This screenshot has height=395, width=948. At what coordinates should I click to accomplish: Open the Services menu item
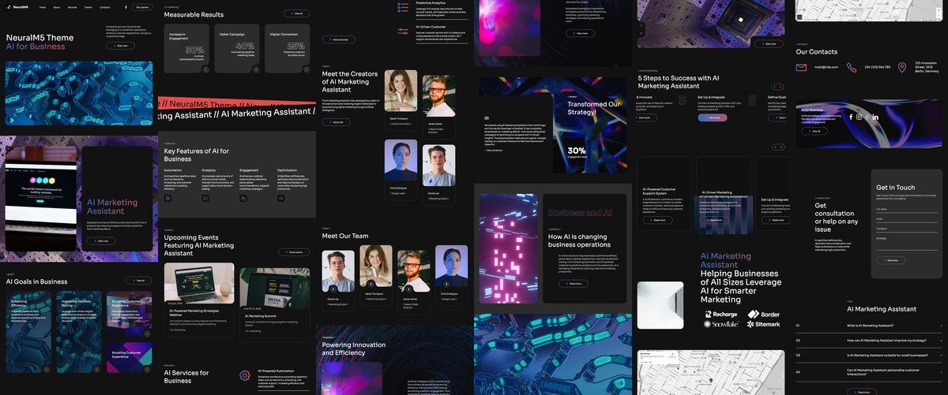73,6
